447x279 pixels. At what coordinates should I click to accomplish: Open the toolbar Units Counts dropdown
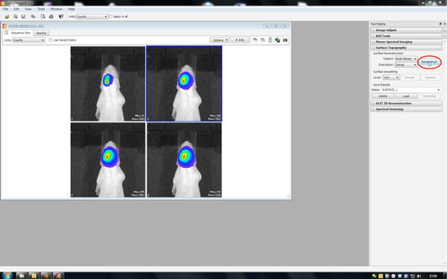click(92, 16)
